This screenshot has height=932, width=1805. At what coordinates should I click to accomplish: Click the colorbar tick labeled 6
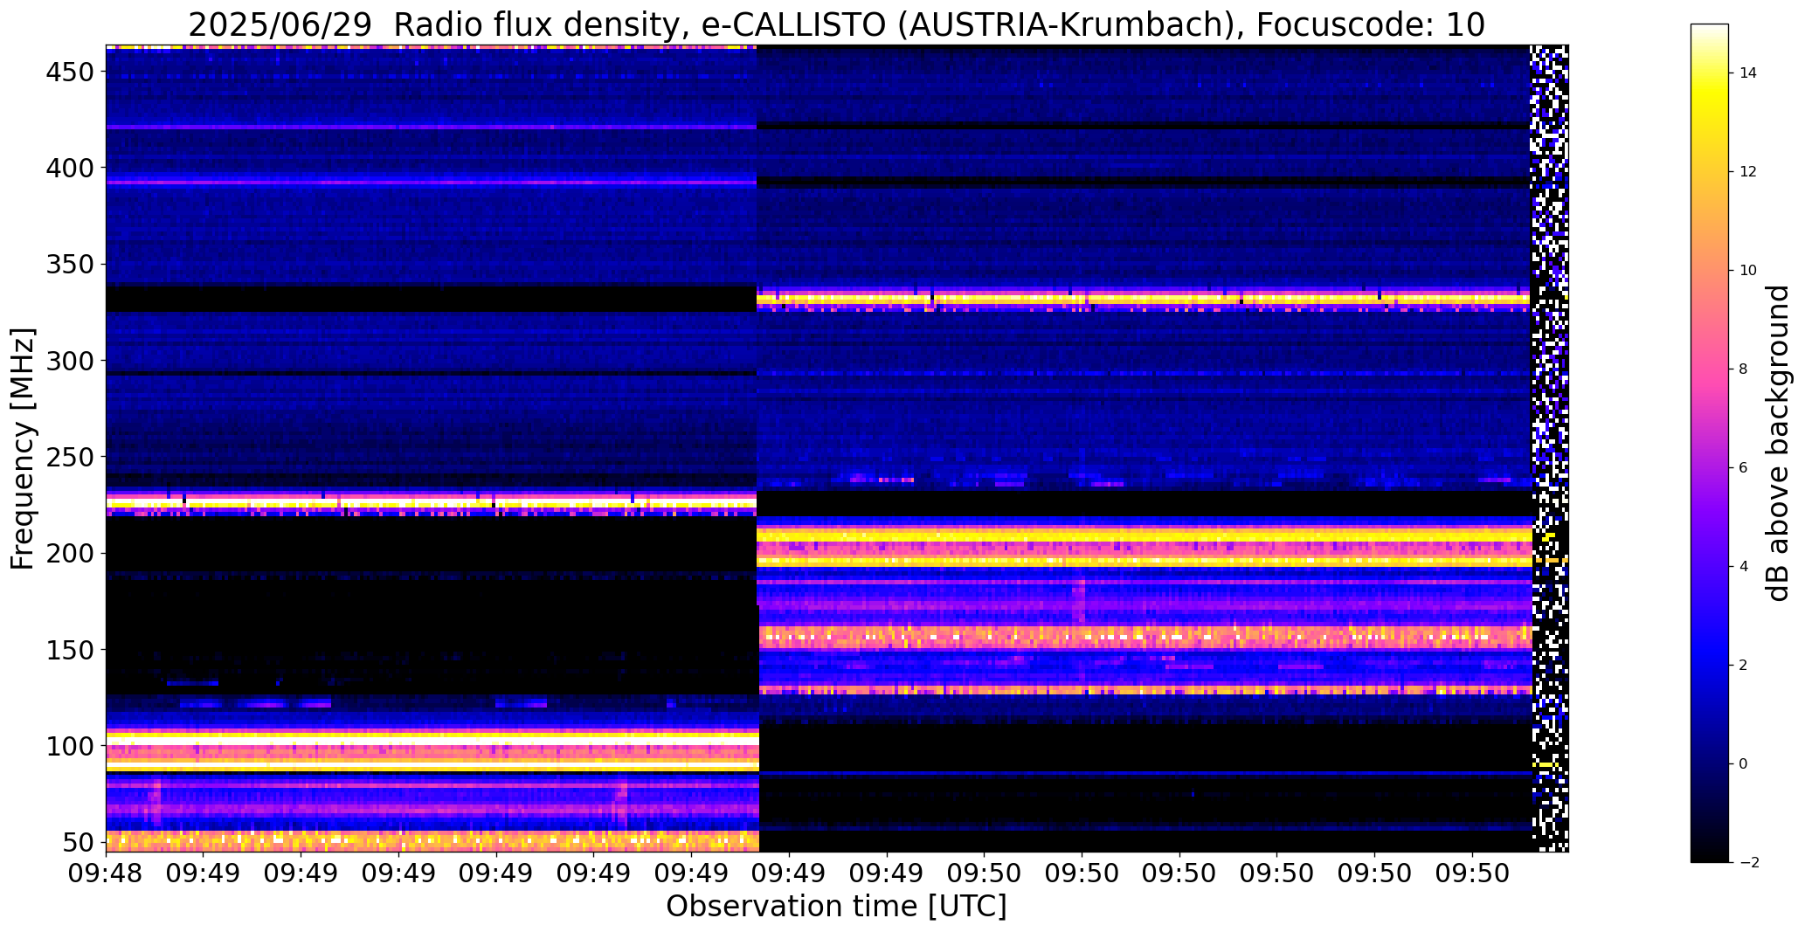tap(1744, 468)
